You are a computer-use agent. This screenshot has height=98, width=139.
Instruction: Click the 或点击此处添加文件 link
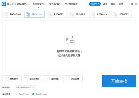coord(69,55)
